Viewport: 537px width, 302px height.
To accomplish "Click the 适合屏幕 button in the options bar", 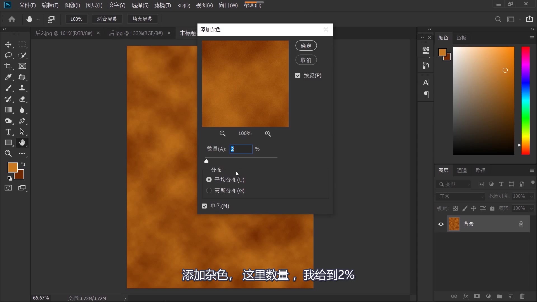I will click(107, 19).
